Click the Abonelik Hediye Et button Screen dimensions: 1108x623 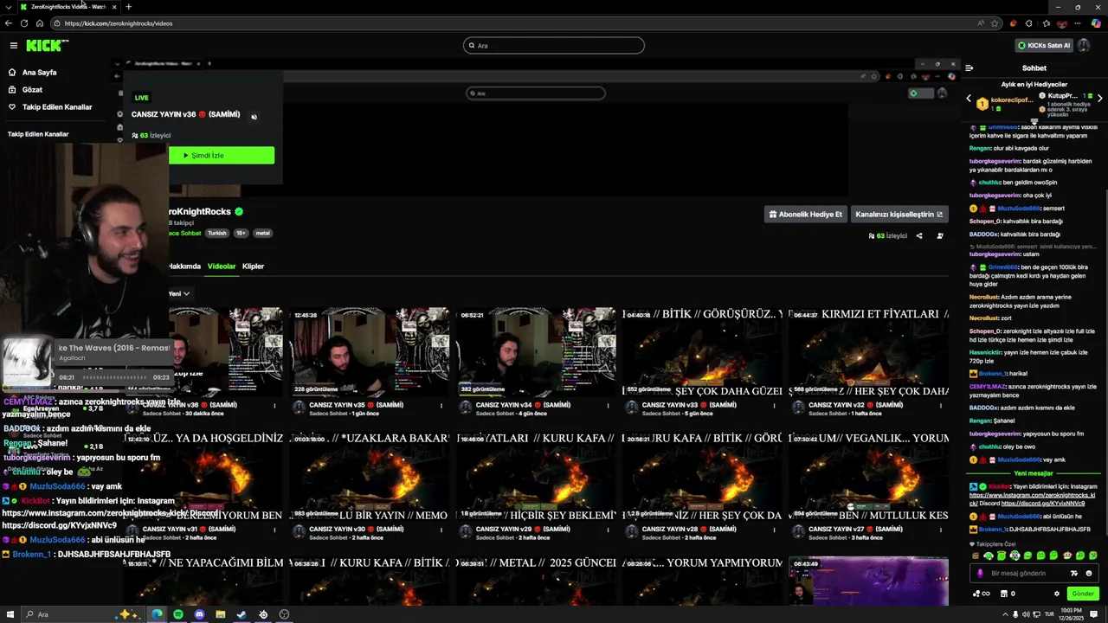(x=805, y=214)
